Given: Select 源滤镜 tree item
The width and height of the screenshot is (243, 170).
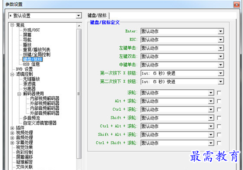Looking at the screenshot, I should click(29, 84).
